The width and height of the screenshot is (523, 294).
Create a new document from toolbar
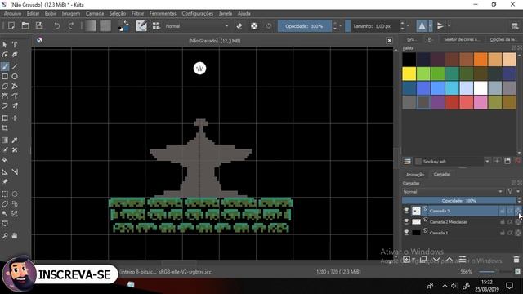coord(11,25)
